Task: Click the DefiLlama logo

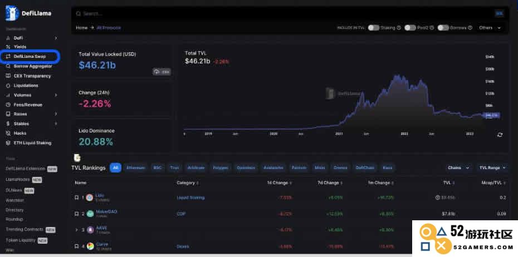Action: pos(28,13)
